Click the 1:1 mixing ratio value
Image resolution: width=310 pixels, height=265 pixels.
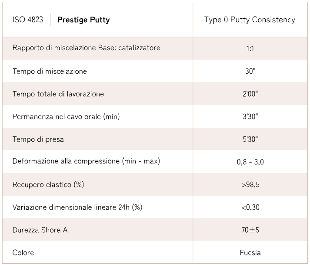point(250,48)
